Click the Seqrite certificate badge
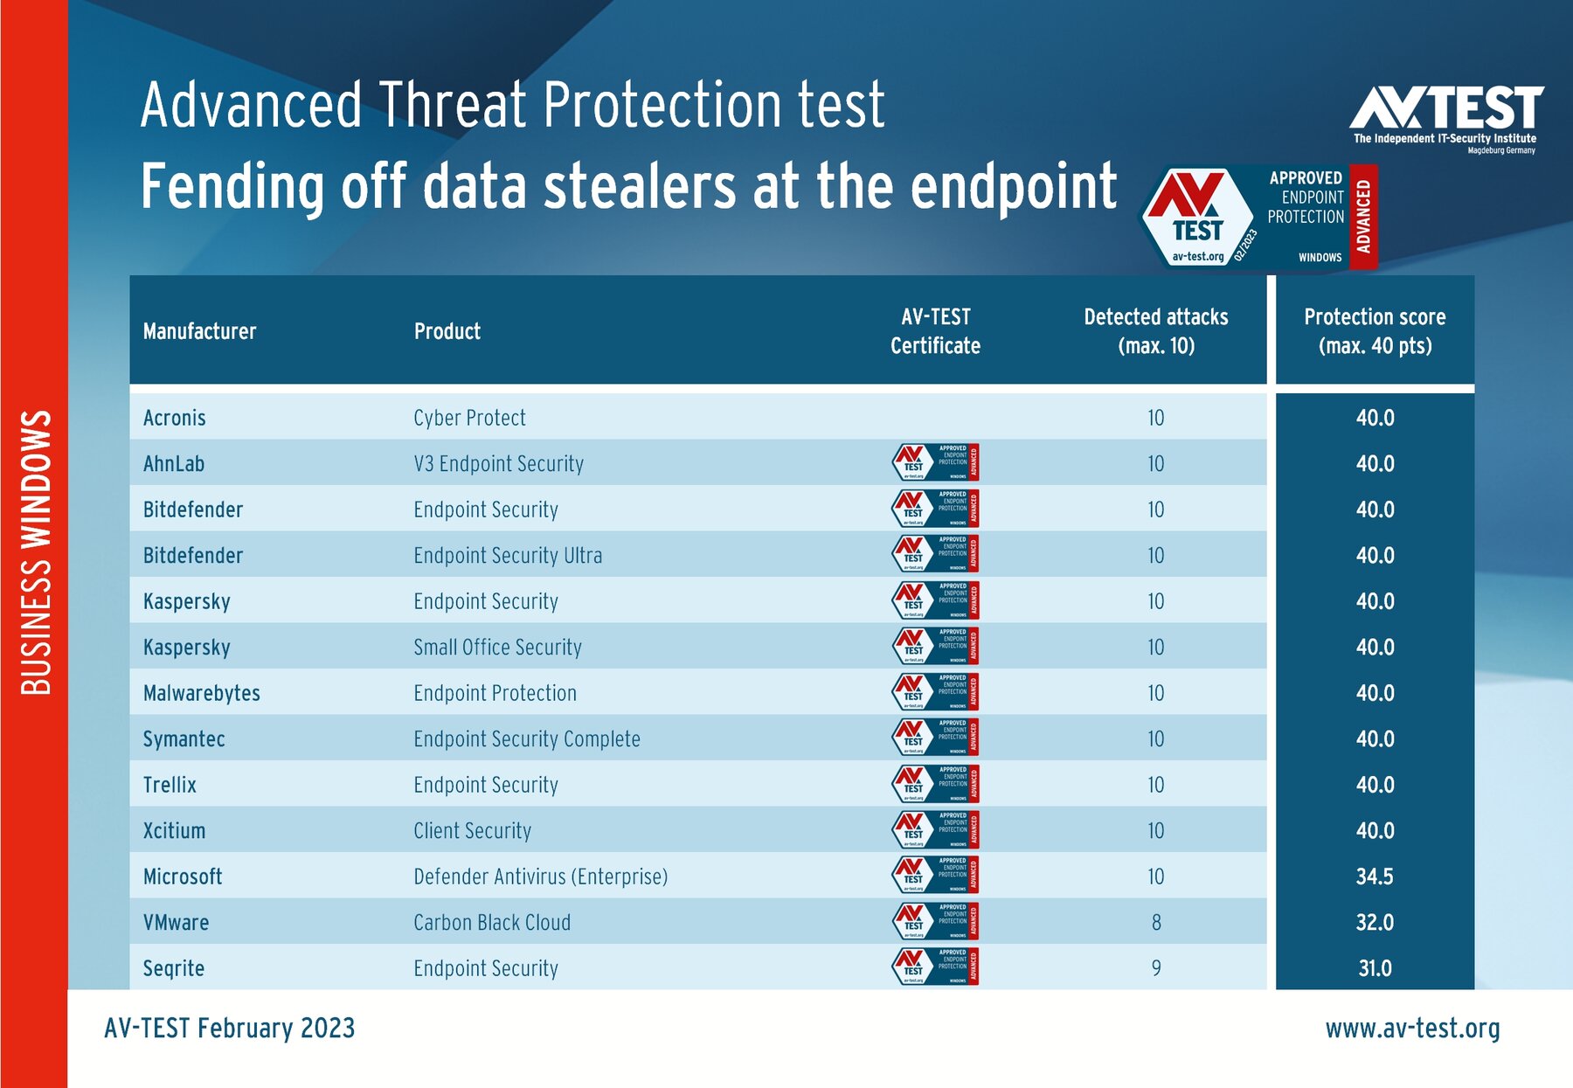Viewport: 1573px width, 1088px height. (x=935, y=967)
